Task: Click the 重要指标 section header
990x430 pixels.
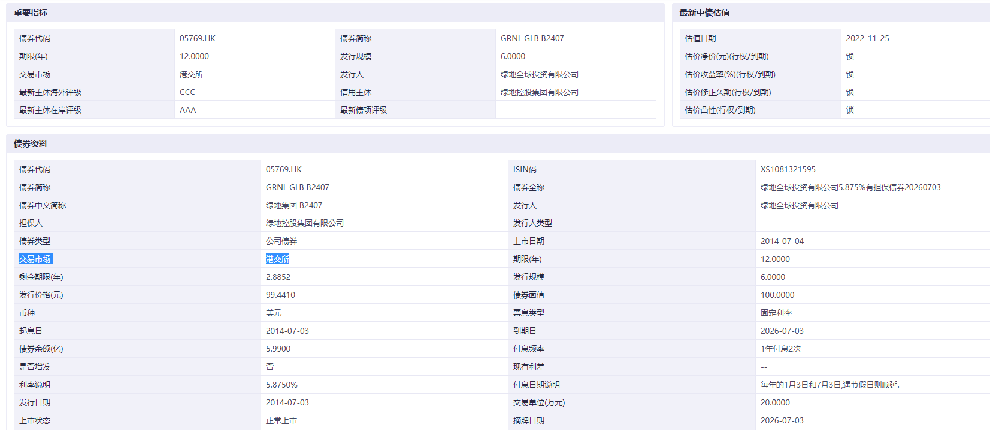Action: (31, 13)
